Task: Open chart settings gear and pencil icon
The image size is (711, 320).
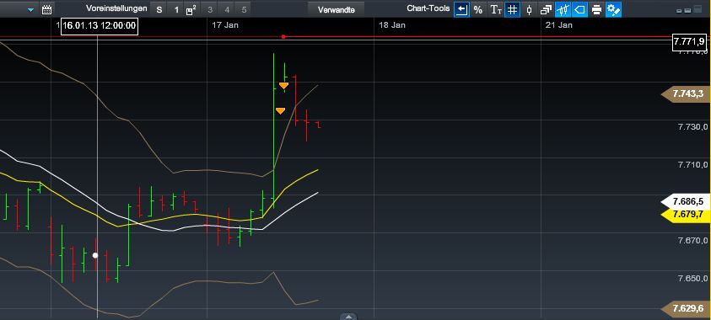Action: pos(613,9)
